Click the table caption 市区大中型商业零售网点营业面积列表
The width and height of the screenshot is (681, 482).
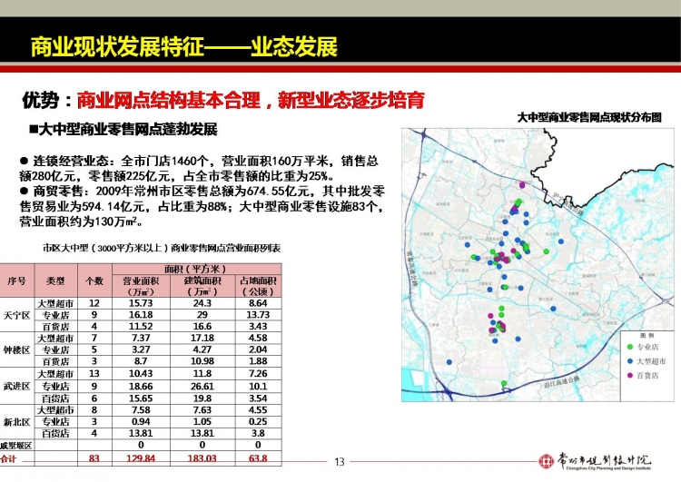click(162, 248)
